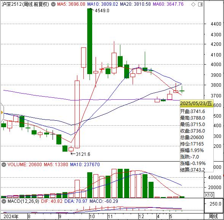
Task: Select the long red candlestick rising from 3180
Action: coord(77,114)
